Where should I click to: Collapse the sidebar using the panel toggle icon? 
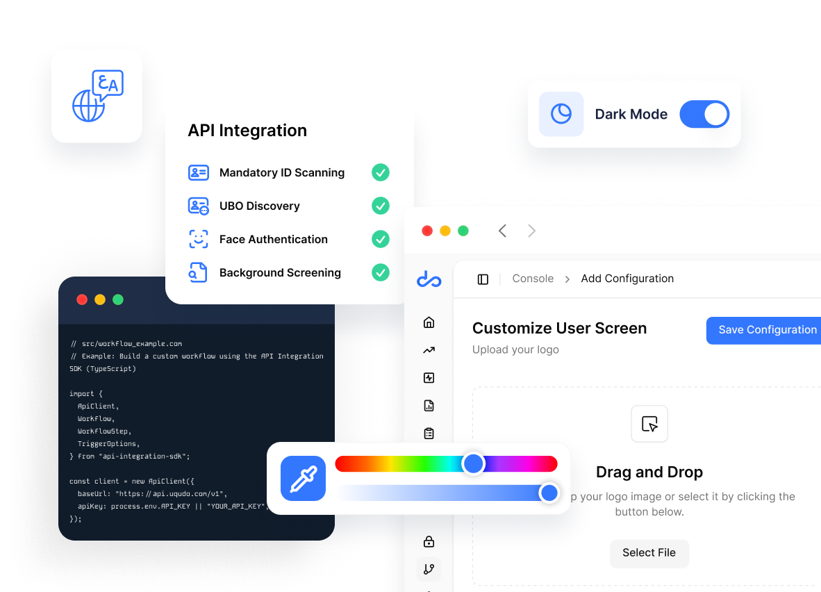pos(483,279)
